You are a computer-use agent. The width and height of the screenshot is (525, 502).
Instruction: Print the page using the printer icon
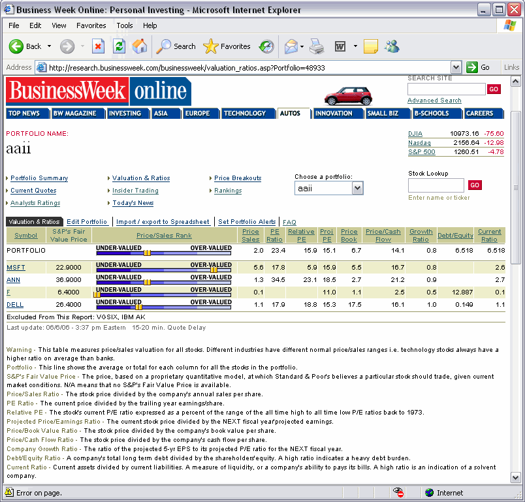click(317, 46)
